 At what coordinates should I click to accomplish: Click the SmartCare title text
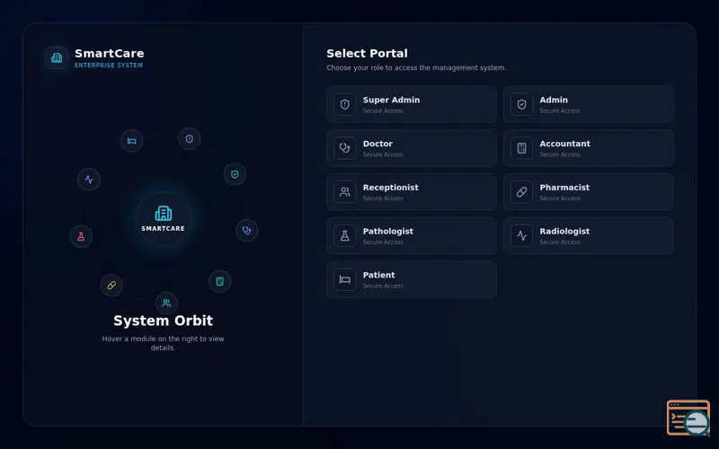[109, 53]
